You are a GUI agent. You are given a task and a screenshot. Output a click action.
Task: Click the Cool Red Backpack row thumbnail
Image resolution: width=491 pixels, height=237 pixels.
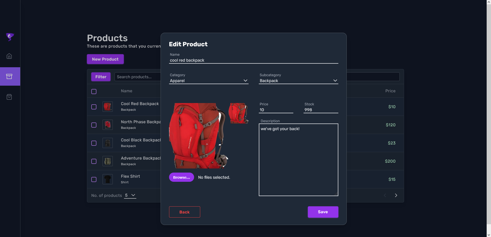click(x=108, y=107)
